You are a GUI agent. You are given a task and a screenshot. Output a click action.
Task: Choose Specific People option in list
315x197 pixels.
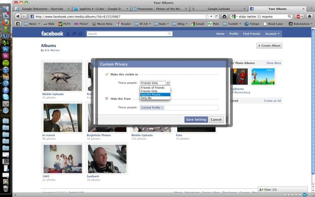pos(155,95)
